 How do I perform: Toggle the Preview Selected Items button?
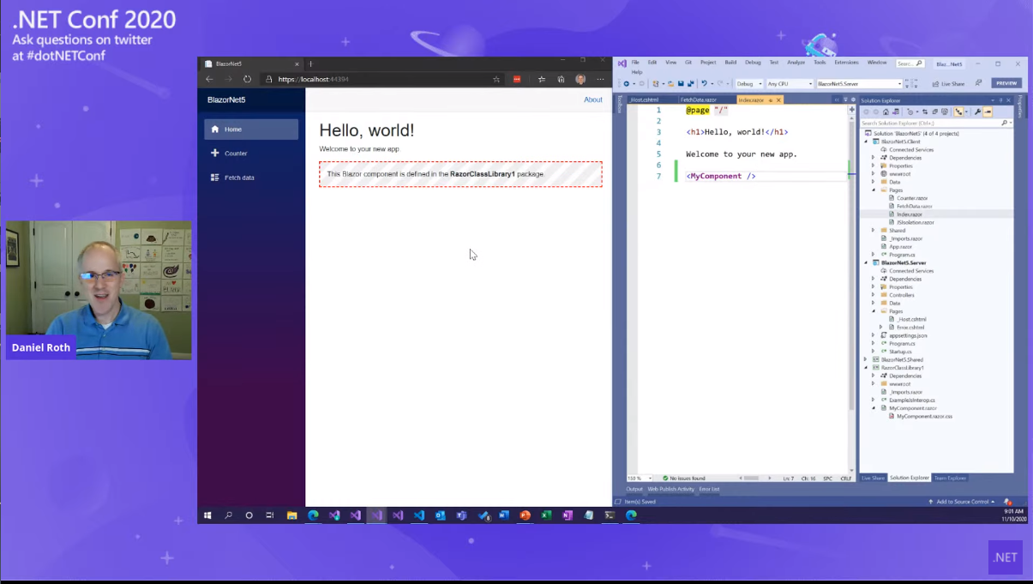click(988, 111)
